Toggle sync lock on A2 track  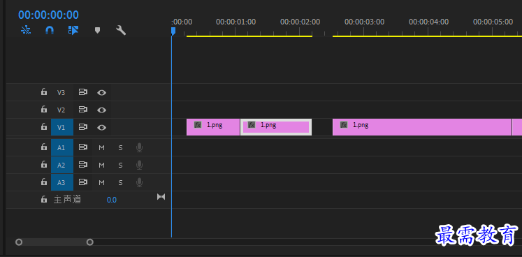[x=83, y=165]
